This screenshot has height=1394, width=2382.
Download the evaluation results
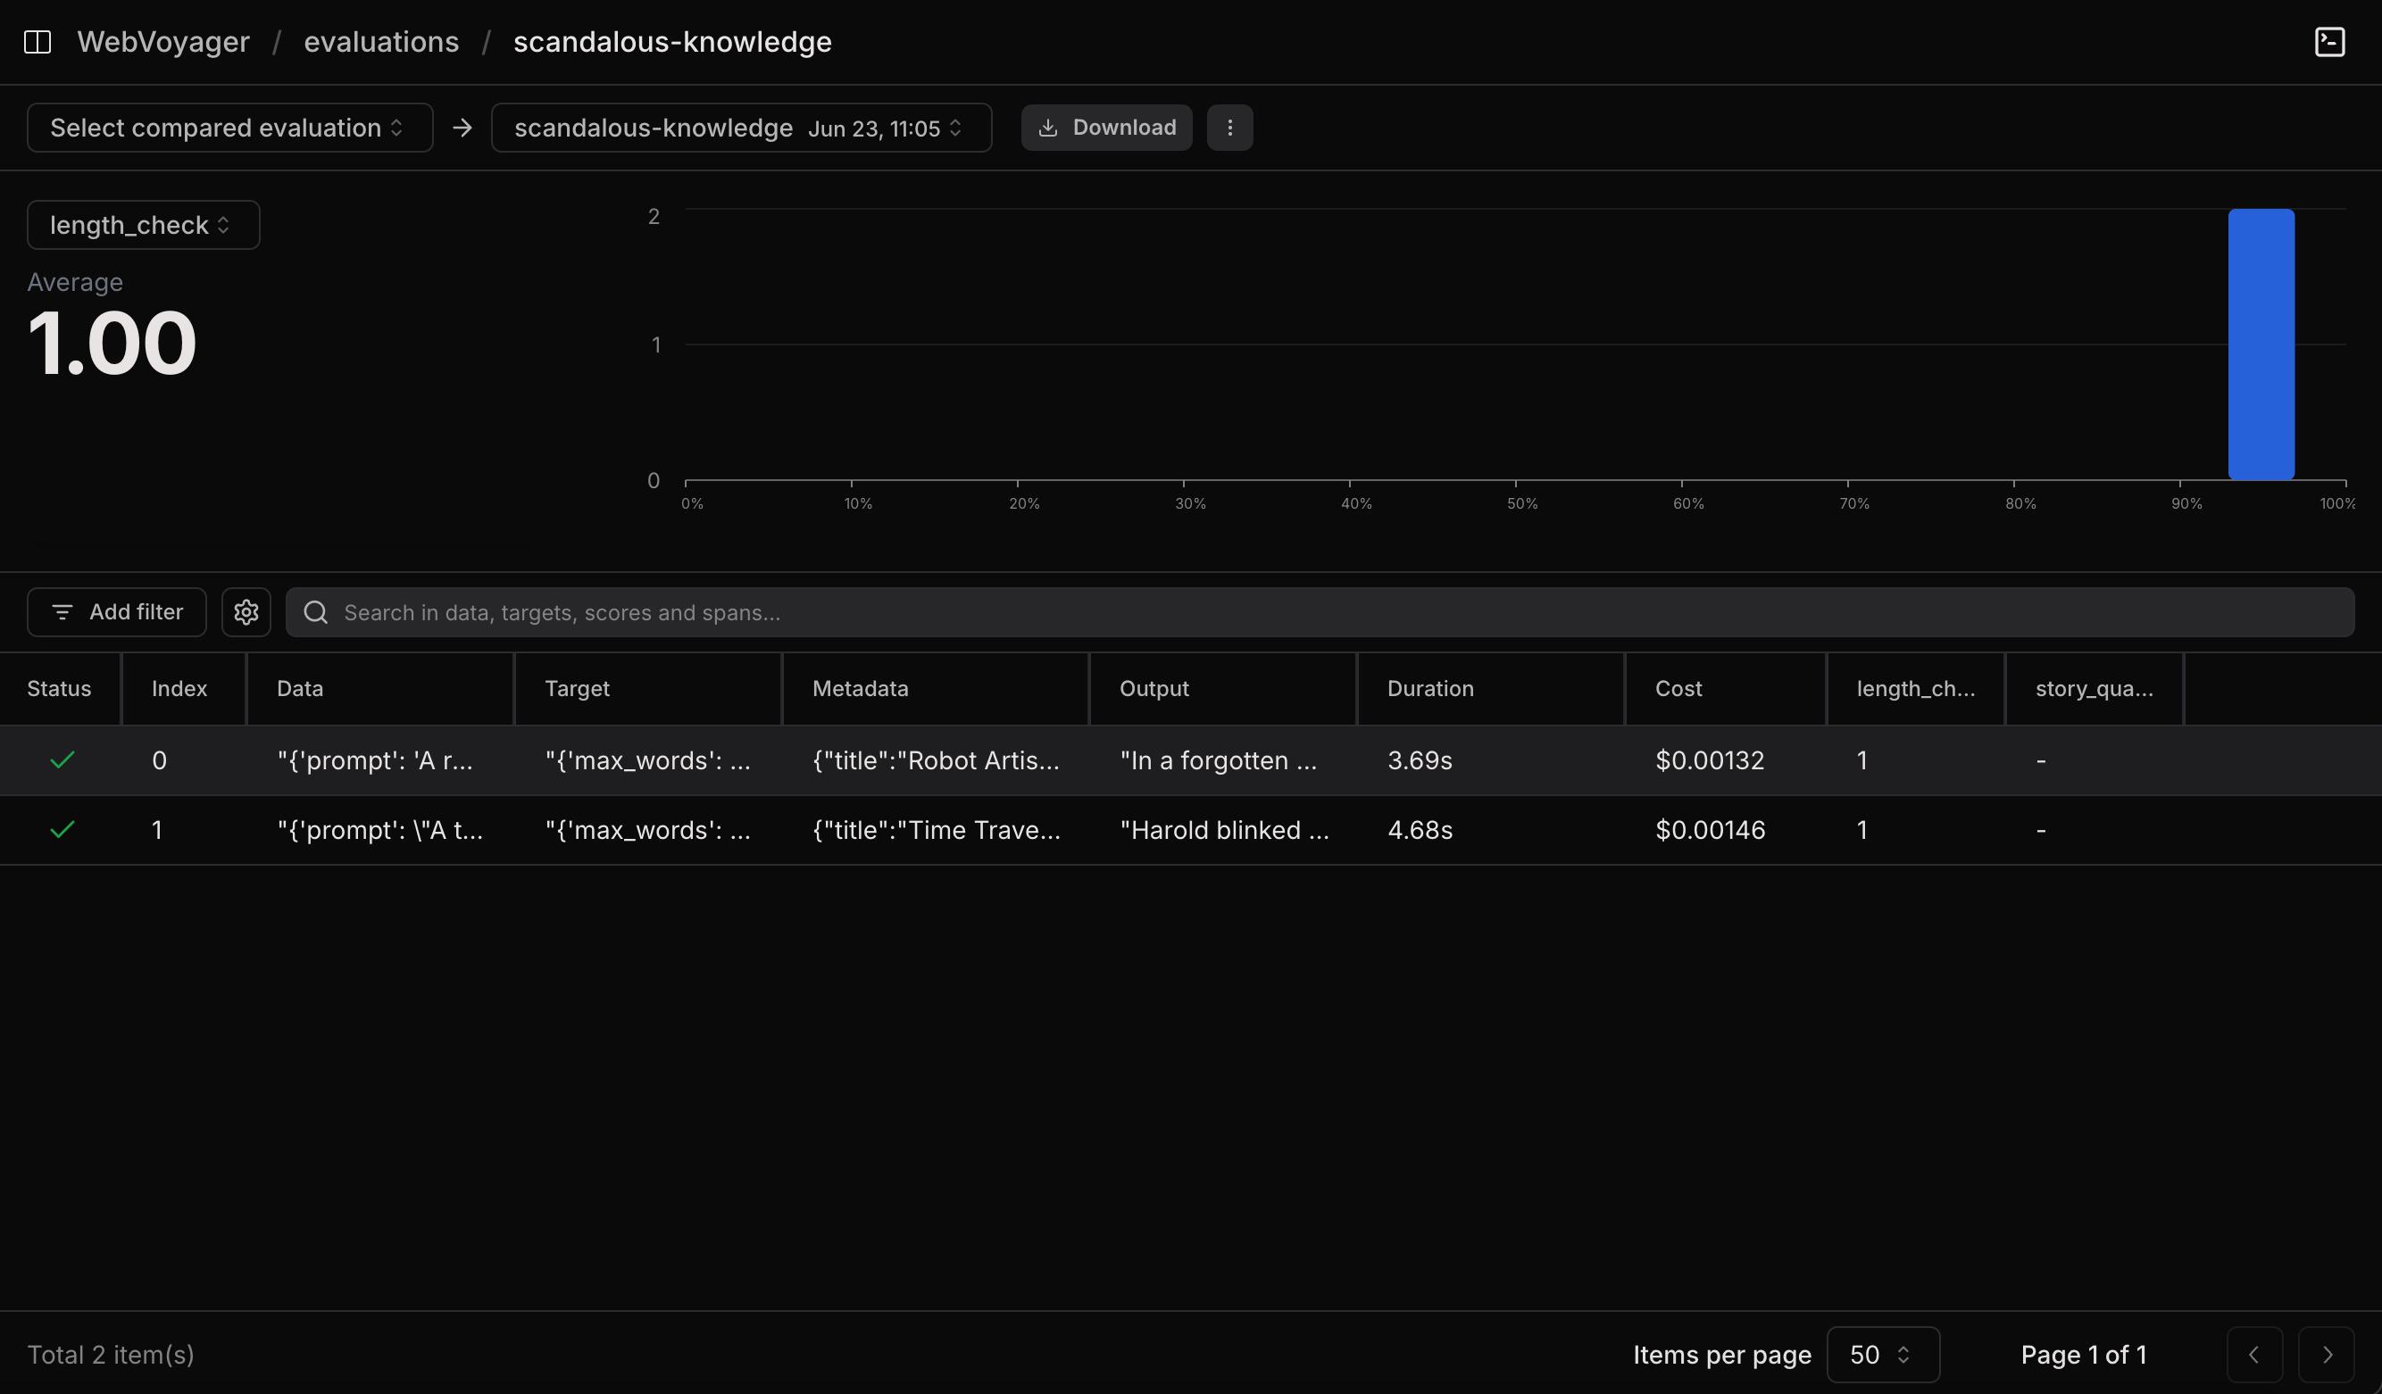[1106, 128]
